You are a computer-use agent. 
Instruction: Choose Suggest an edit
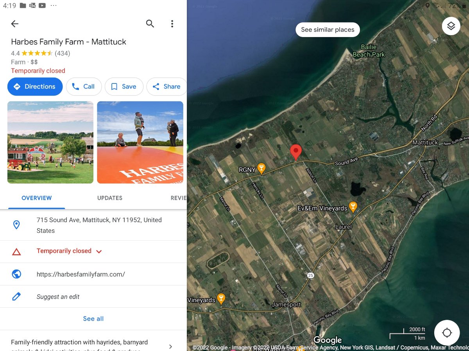[58, 297]
